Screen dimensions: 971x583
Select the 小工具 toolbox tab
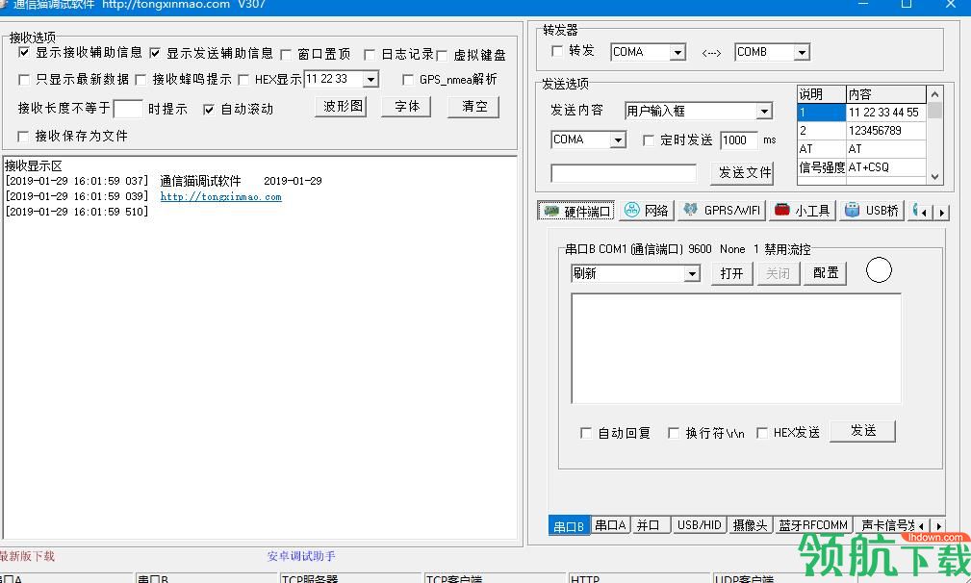(x=803, y=211)
